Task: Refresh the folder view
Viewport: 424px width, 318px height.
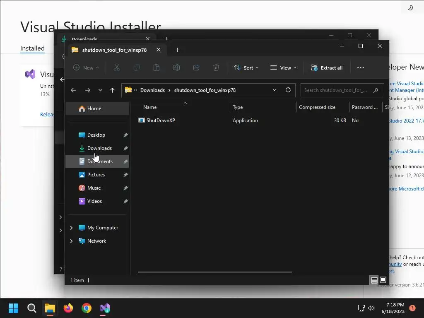Action: point(288,90)
